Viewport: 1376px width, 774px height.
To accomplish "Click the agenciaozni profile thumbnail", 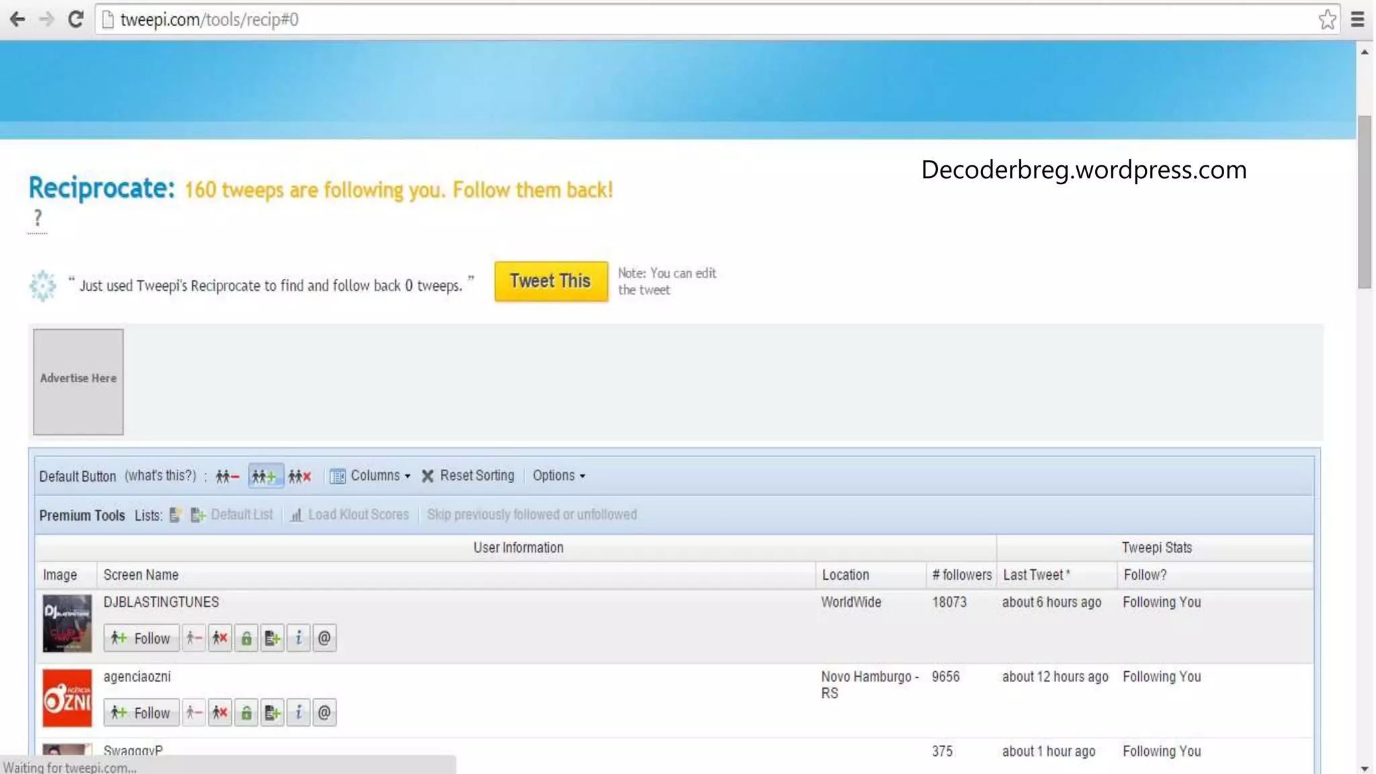I will (x=67, y=698).
